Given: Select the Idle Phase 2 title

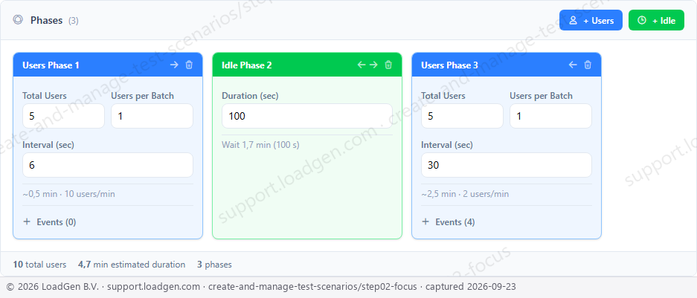Looking at the screenshot, I should (x=247, y=65).
